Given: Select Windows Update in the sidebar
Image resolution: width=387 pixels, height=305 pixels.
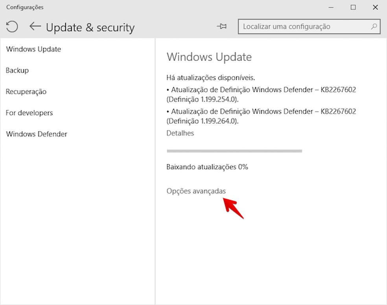Looking at the screenshot, I should [x=33, y=49].
